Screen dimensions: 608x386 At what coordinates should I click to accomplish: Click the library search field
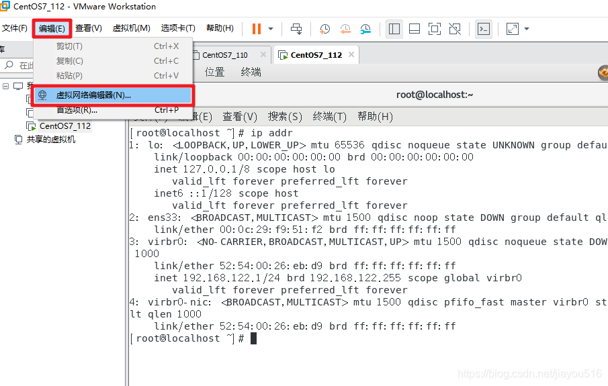(26, 66)
